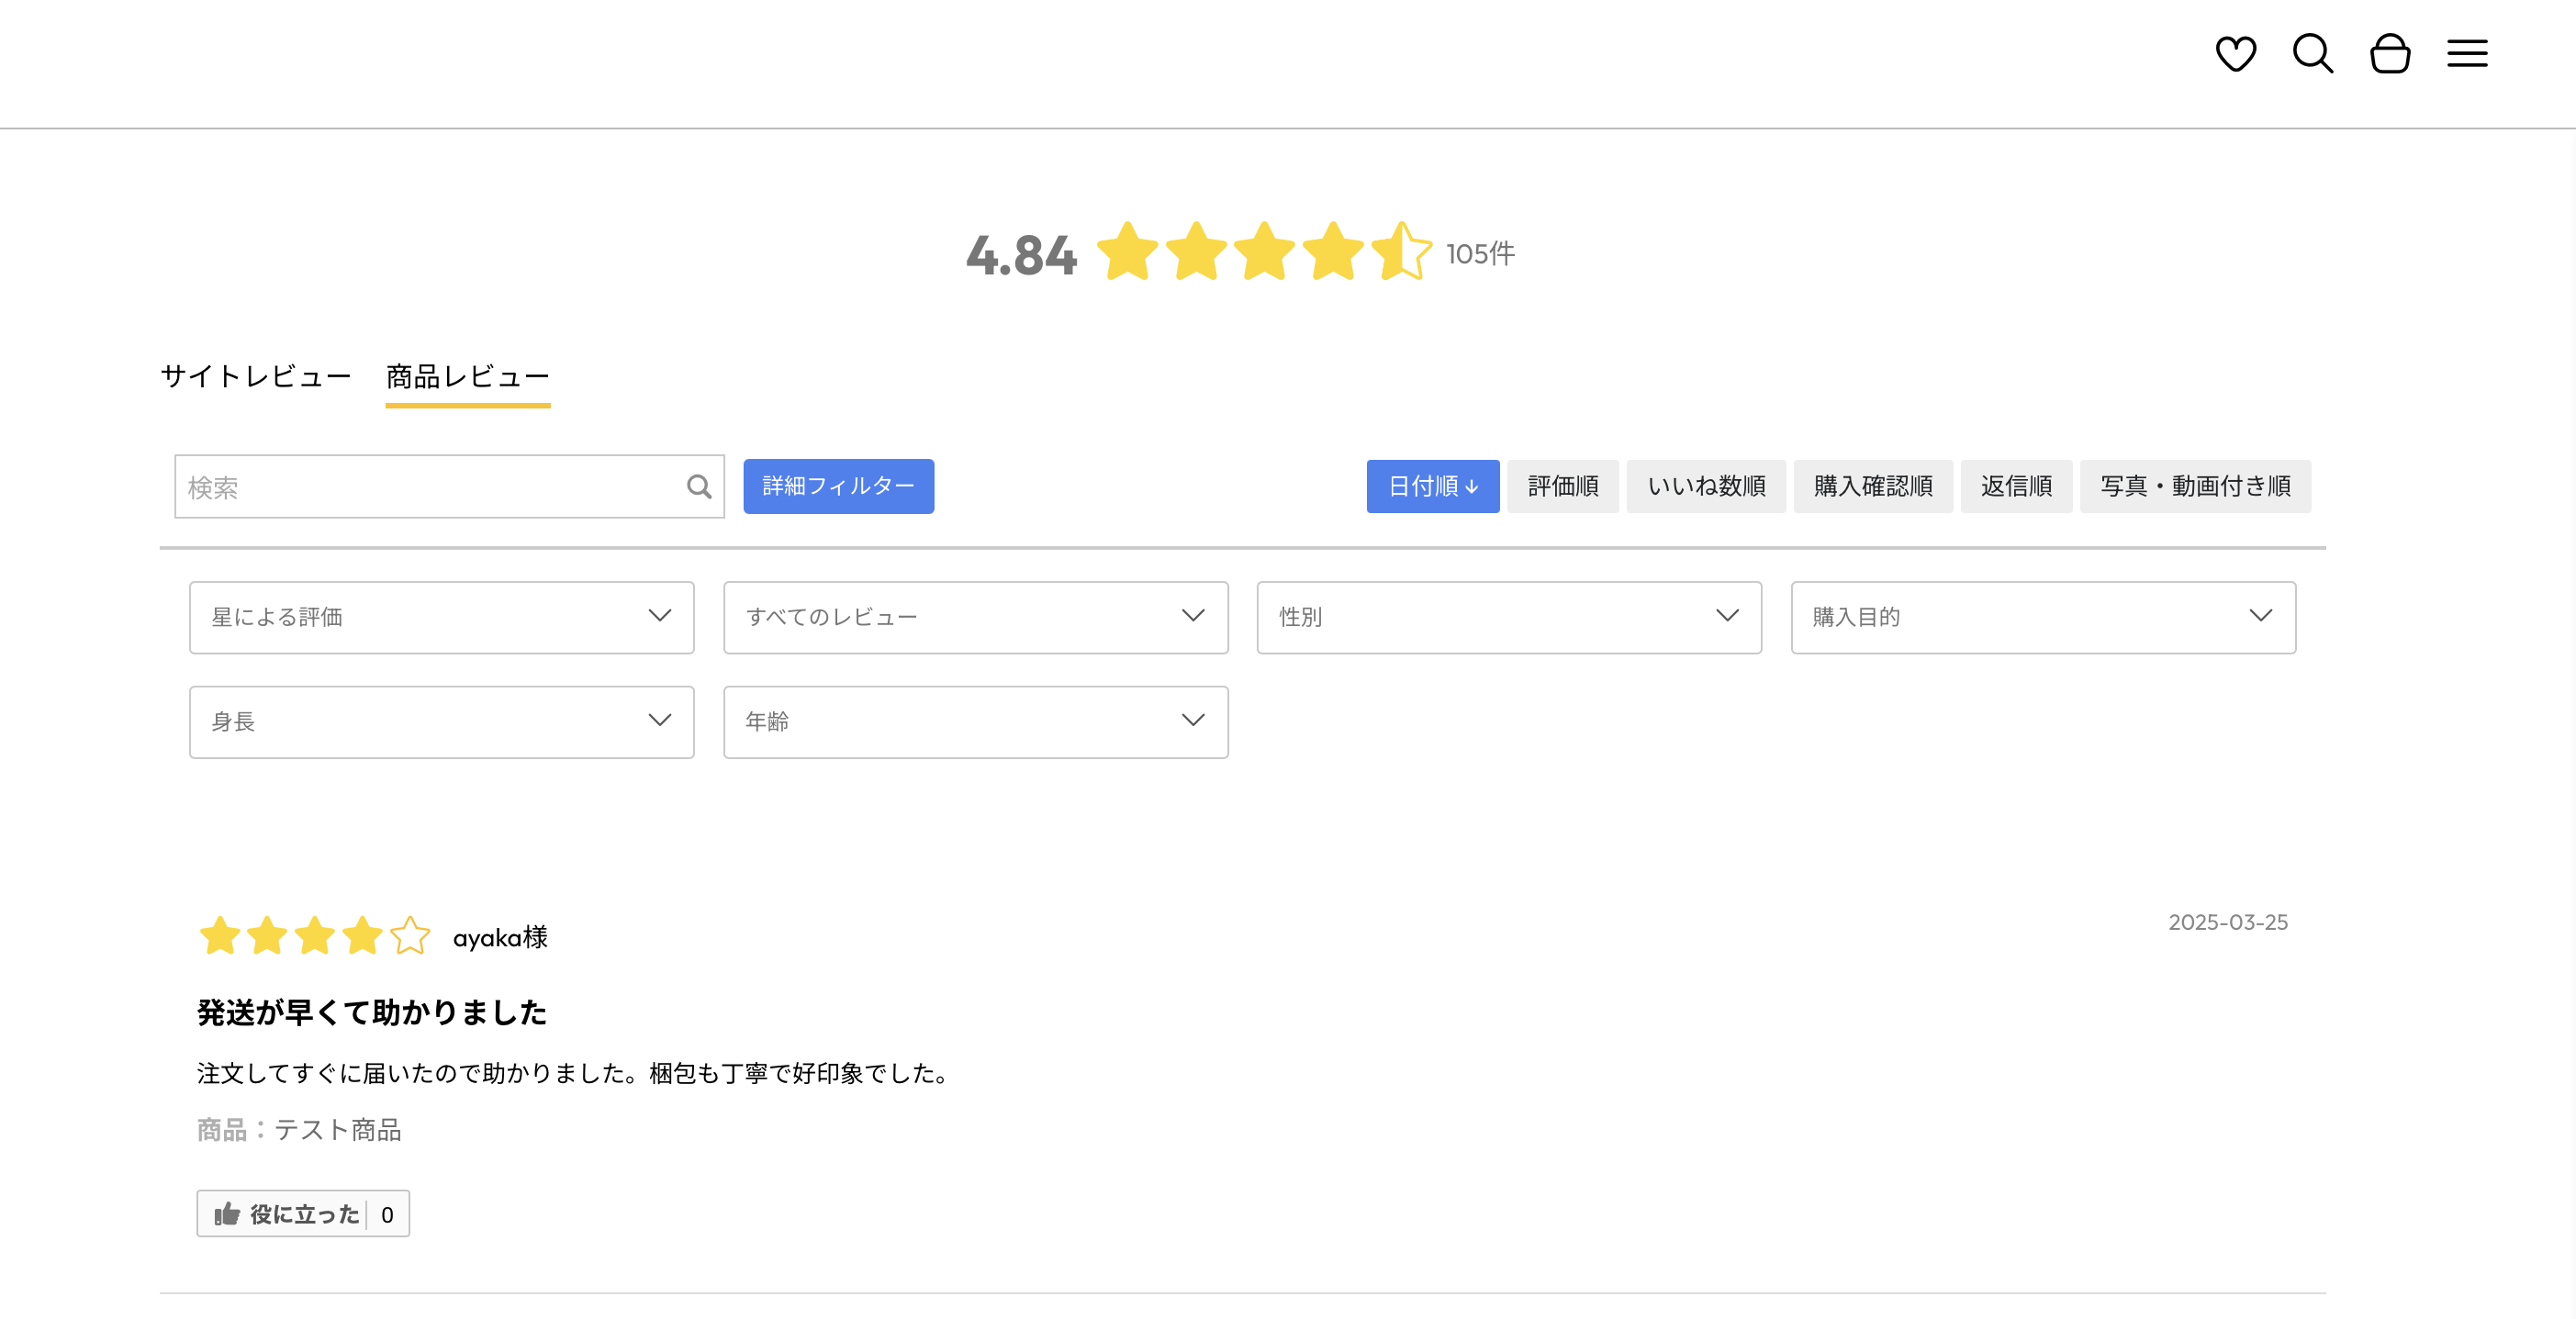Select the 商品レビュー tab
This screenshot has width=2576, height=1319.
click(x=467, y=376)
